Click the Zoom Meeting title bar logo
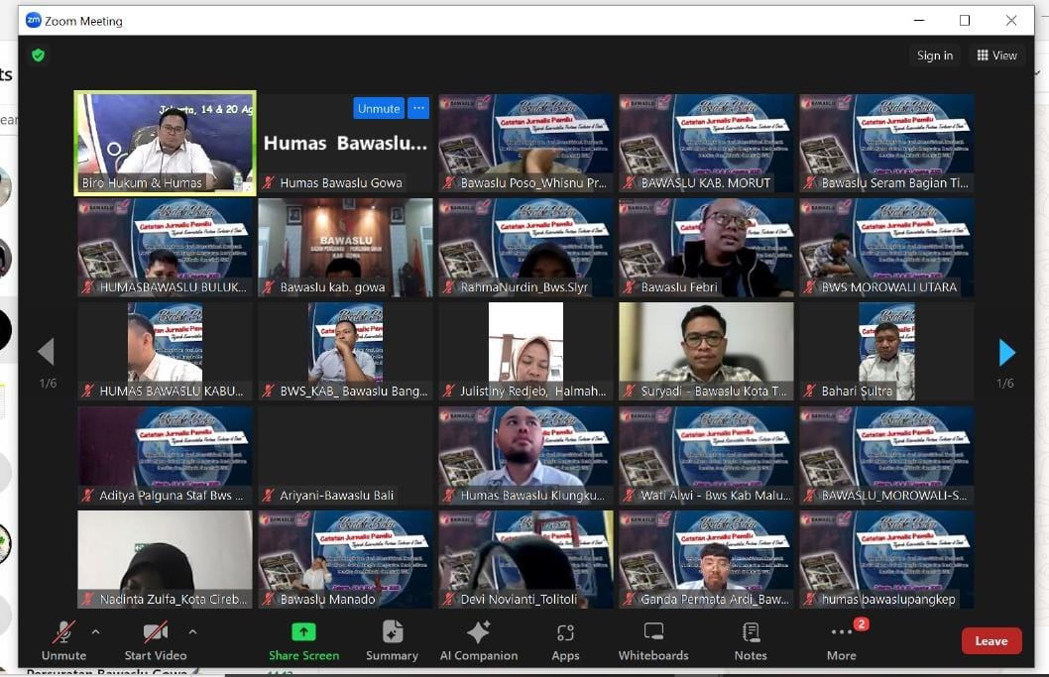This screenshot has height=677, width=1049. (34, 20)
